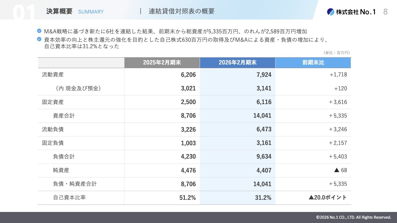Click the 決算概要 section title
The width and height of the screenshot is (397, 223).
59,11
